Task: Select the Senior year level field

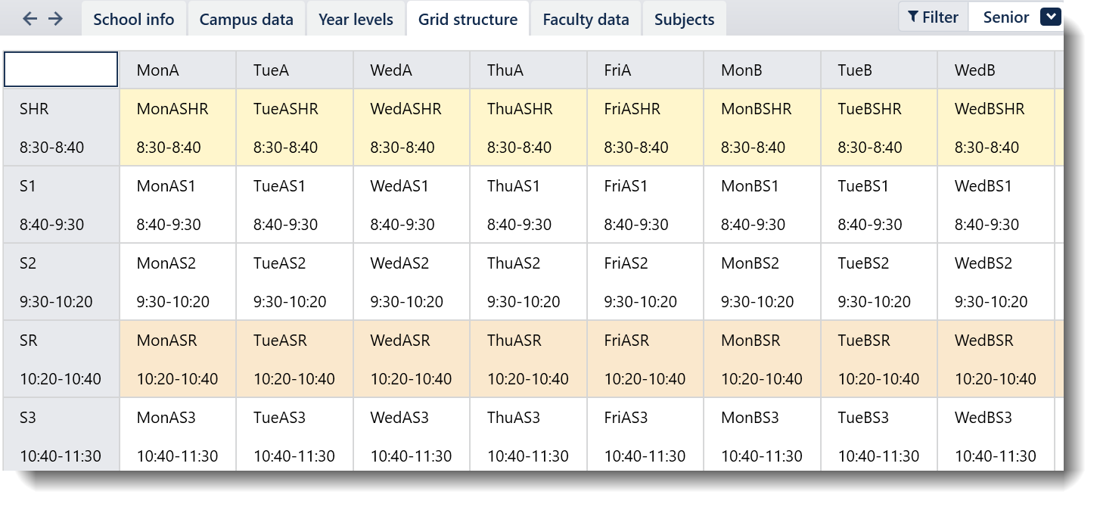Action: [1005, 17]
